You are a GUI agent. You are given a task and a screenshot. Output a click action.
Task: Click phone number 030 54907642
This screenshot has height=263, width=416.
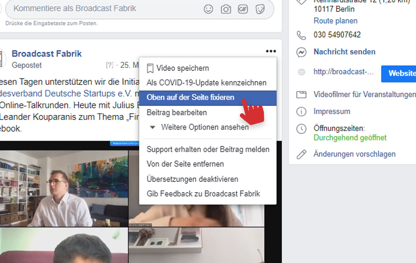[x=337, y=35]
